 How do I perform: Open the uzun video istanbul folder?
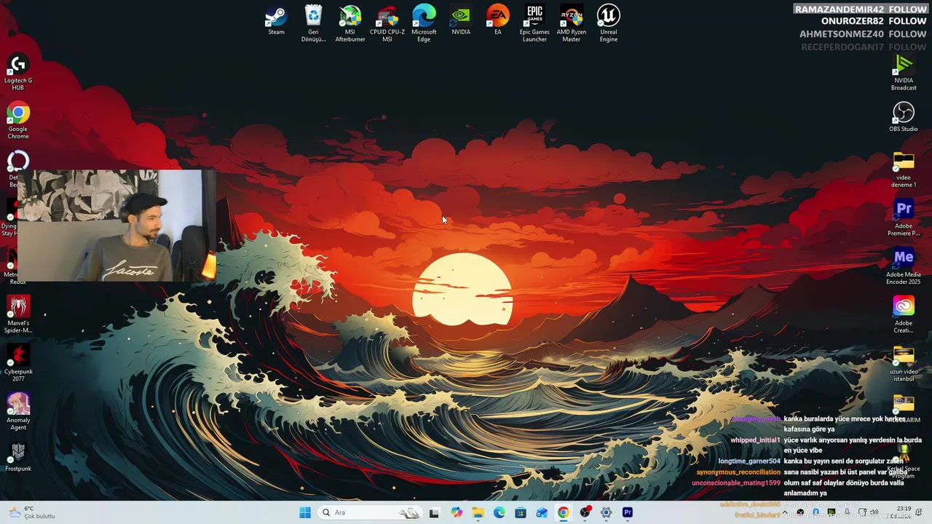coord(904,364)
